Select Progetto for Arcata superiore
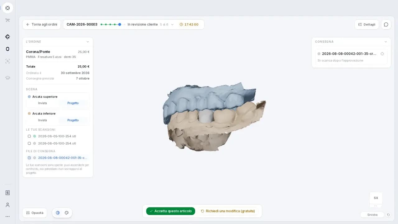 (73, 103)
